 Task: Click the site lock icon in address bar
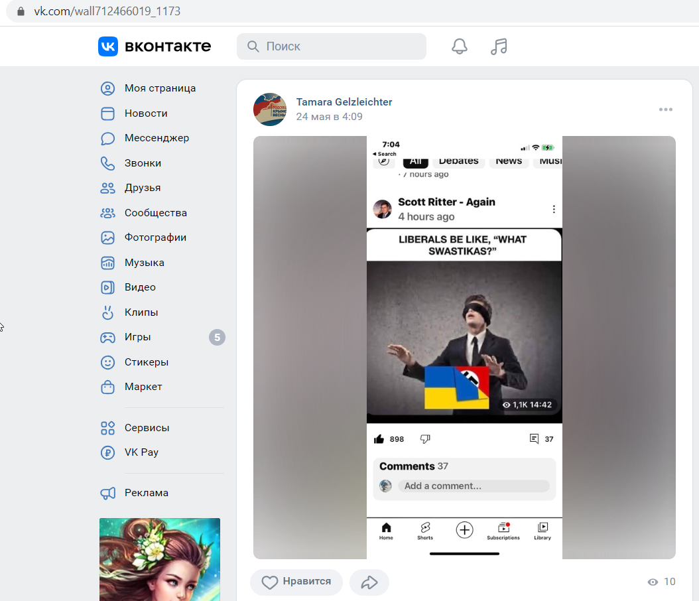tap(21, 11)
